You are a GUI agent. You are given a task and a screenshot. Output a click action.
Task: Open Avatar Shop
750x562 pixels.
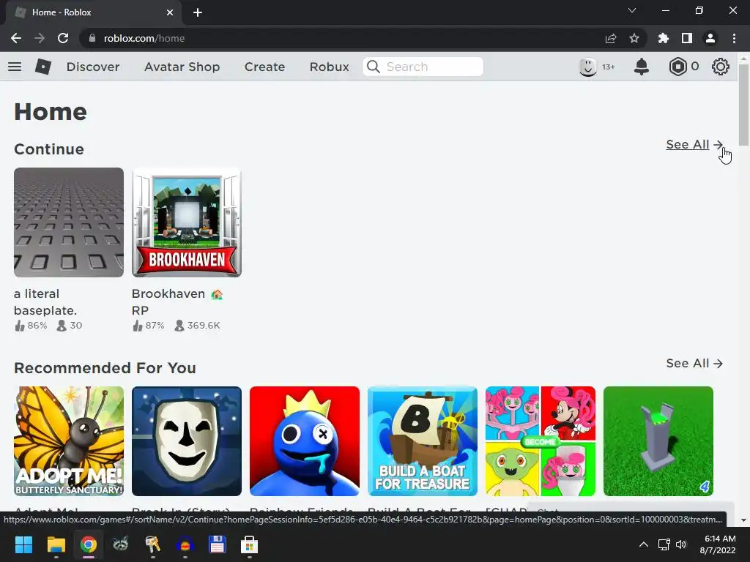click(182, 67)
